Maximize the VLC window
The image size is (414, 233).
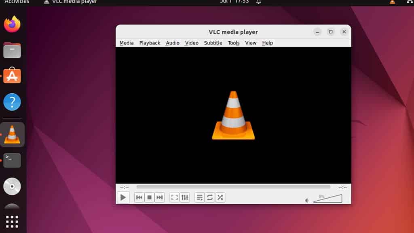point(331,32)
